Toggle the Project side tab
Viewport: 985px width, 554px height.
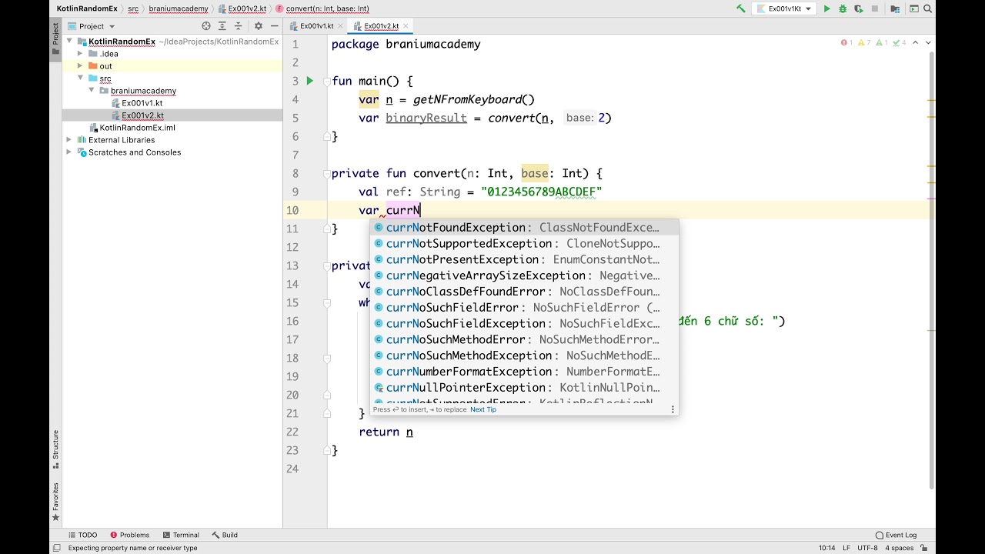pyautogui.click(x=55, y=38)
